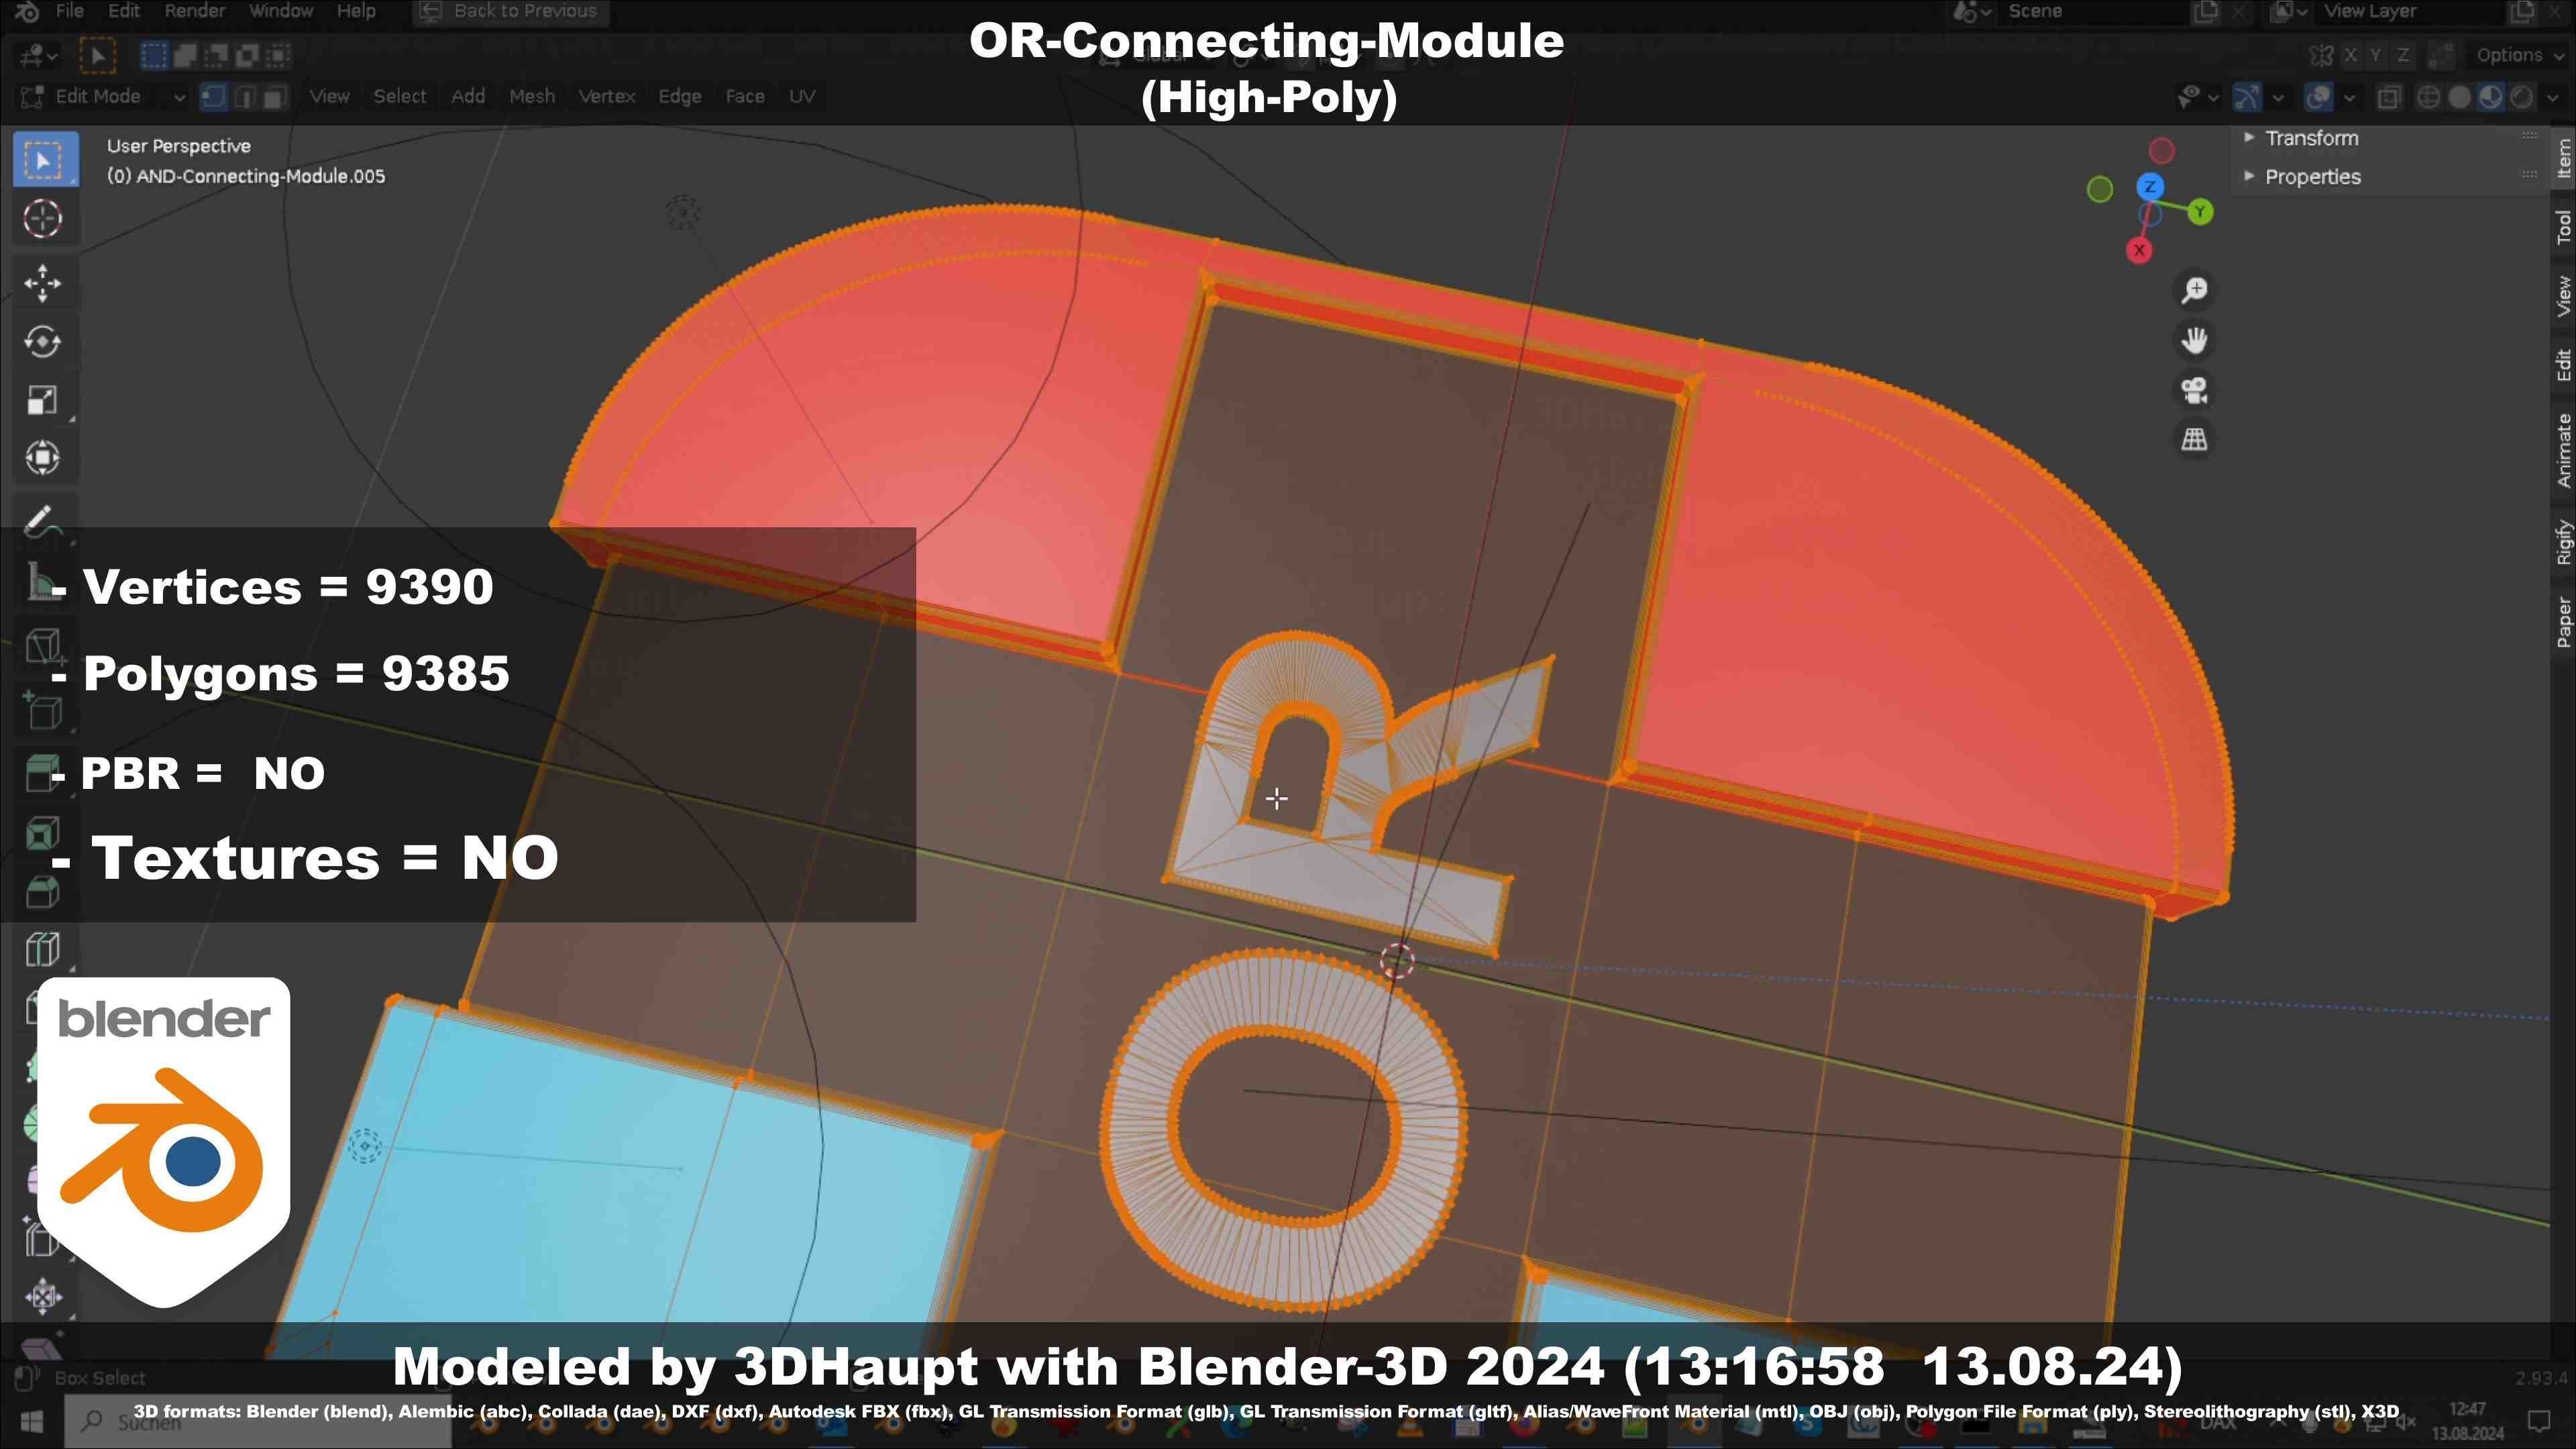2576x1449 pixels.
Task: Switch to solid shading
Action: point(2460,97)
